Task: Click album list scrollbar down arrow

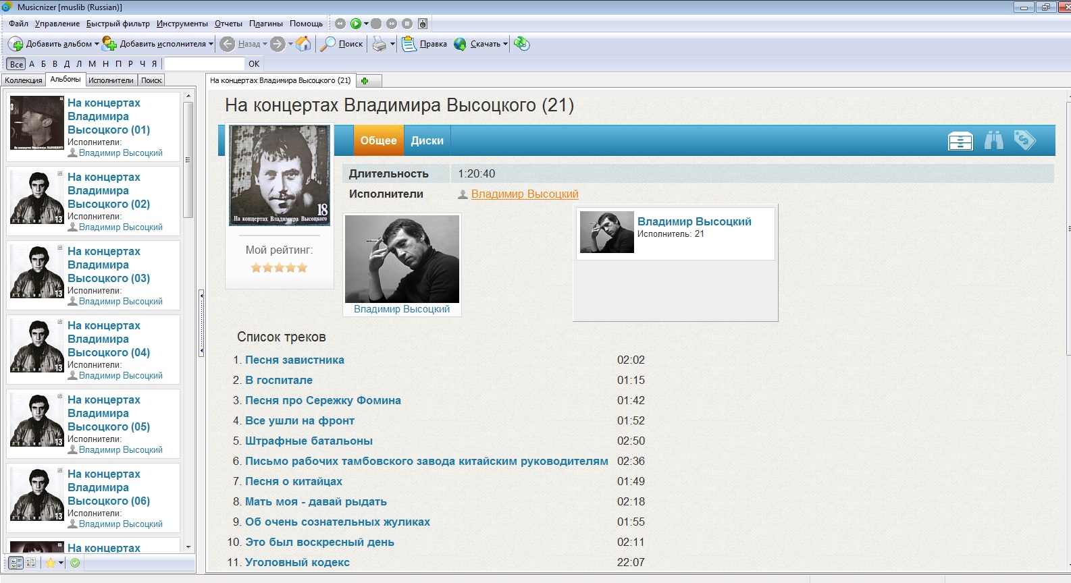Action: pyautogui.click(x=188, y=547)
